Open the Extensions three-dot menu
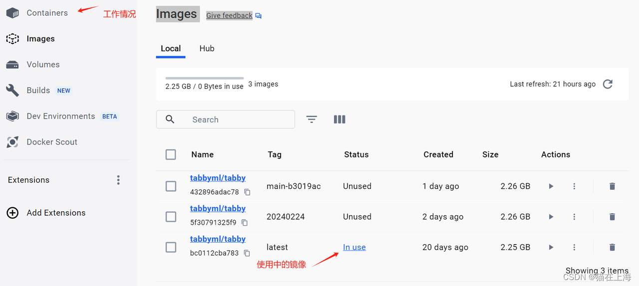This screenshot has height=286, width=639. point(118,180)
